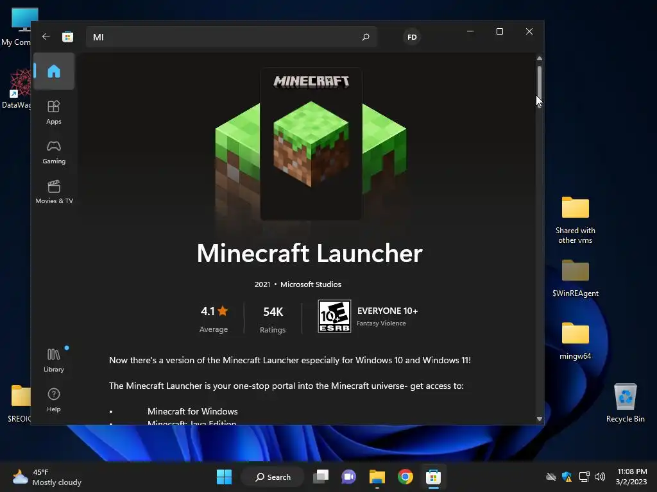Click Store scrollbar up arrow
Image resolution: width=657 pixels, height=492 pixels.
(539, 58)
